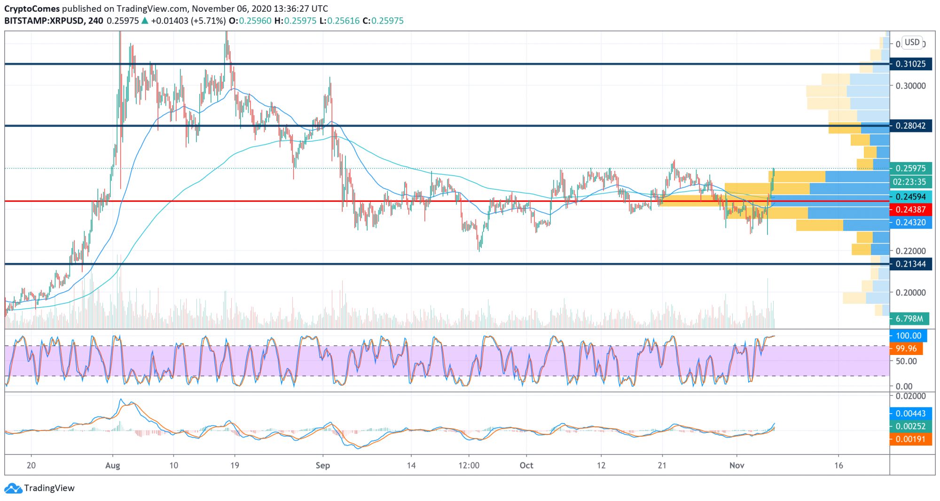Click the Oct label on time axis
The width and height of the screenshot is (940, 501).
(x=526, y=465)
